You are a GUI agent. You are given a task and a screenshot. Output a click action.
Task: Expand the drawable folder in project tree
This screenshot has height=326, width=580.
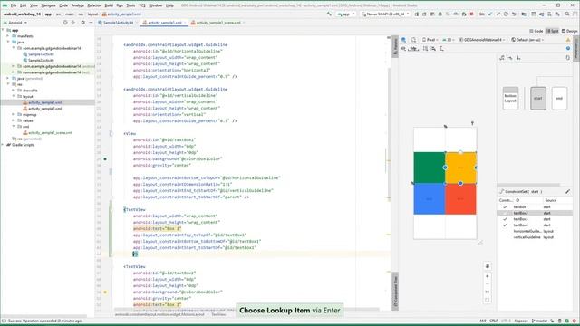(14, 91)
